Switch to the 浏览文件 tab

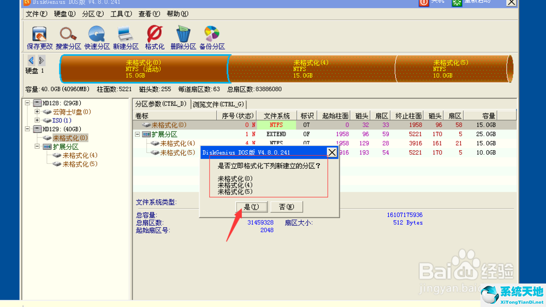click(218, 104)
